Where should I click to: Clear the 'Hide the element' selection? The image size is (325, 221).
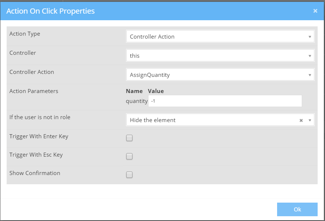[x=301, y=120]
